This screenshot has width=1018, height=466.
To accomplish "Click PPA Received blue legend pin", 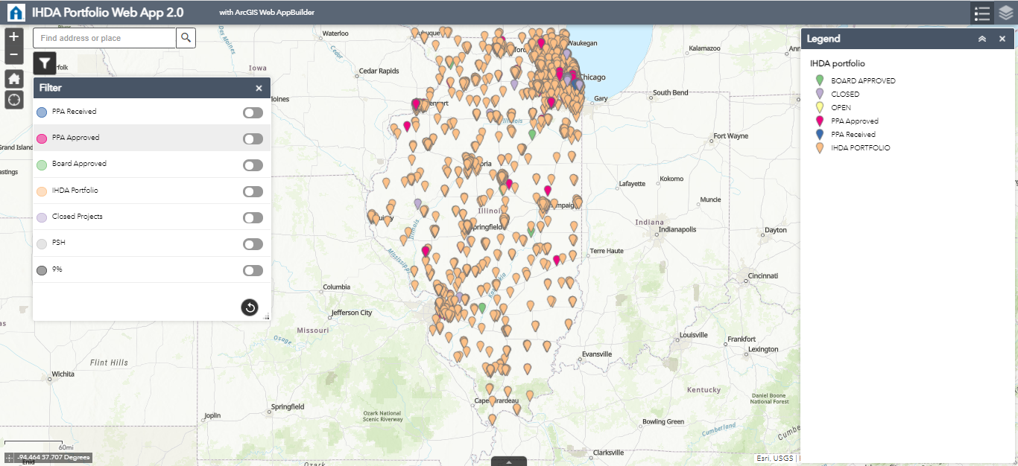I will (820, 134).
